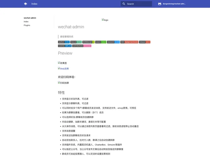Go to Index in sidebar navigation
The width and height of the screenshot is (210, 156).
(x=26, y=22)
